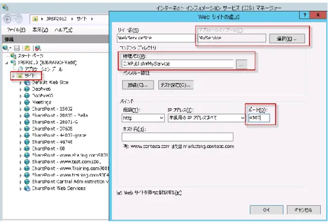This screenshot has width=328, height=222.
Task: Click the application pool MyService field
Action: pos(232,38)
